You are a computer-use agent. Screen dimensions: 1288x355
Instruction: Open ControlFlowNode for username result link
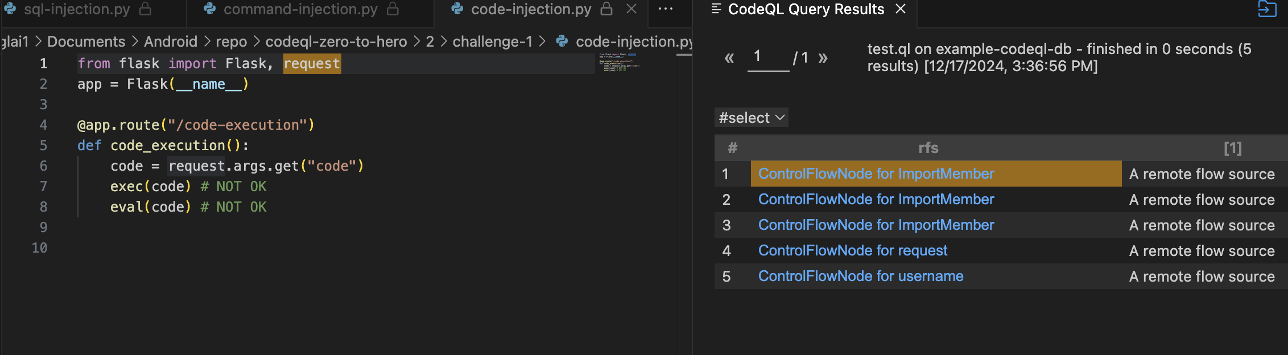coord(860,276)
